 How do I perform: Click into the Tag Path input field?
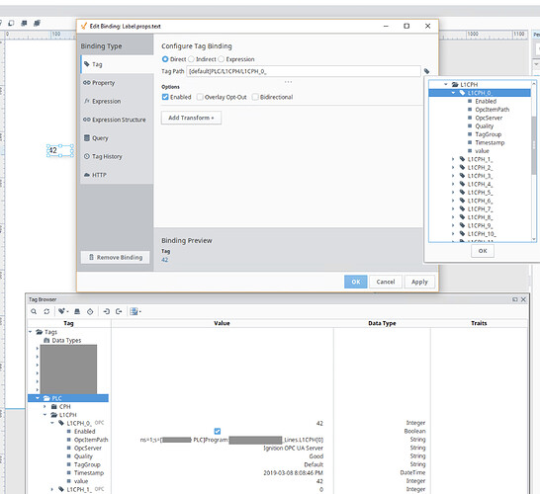(304, 71)
